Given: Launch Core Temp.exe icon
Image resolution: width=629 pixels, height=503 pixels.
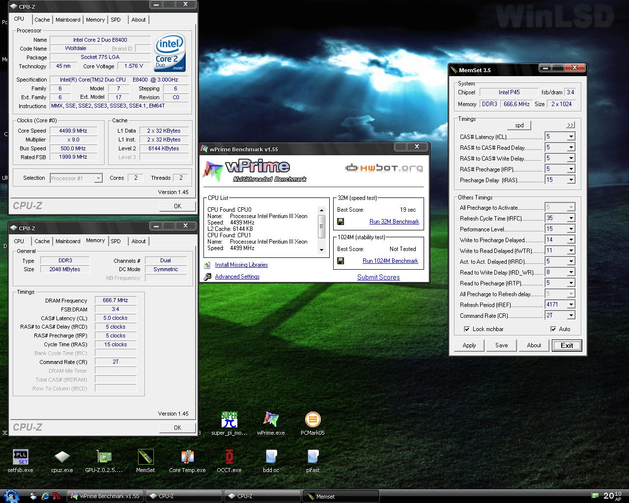Looking at the screenshot, I should [187, 457].
